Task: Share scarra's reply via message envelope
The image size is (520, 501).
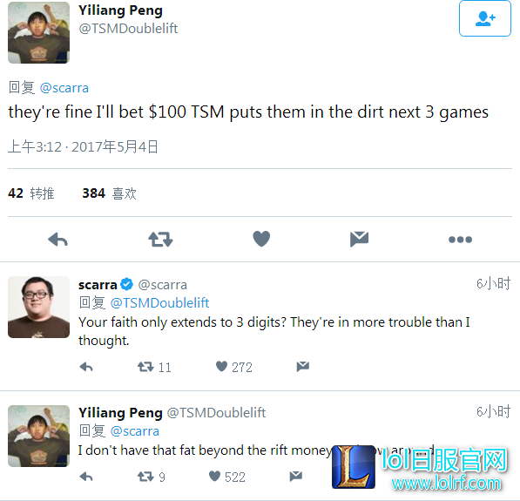Action: pyautogui.click(x=303, y=366)
